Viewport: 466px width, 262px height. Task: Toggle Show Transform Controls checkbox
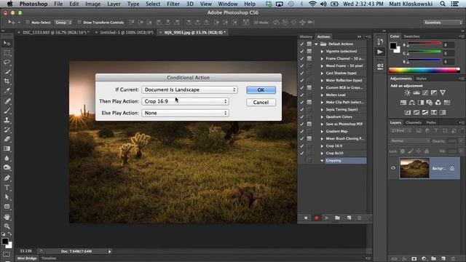tap(79, 23)
